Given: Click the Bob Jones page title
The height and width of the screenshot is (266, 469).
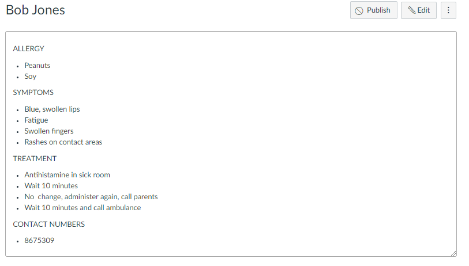Looking at the screenshot, I should coord(35,10).
